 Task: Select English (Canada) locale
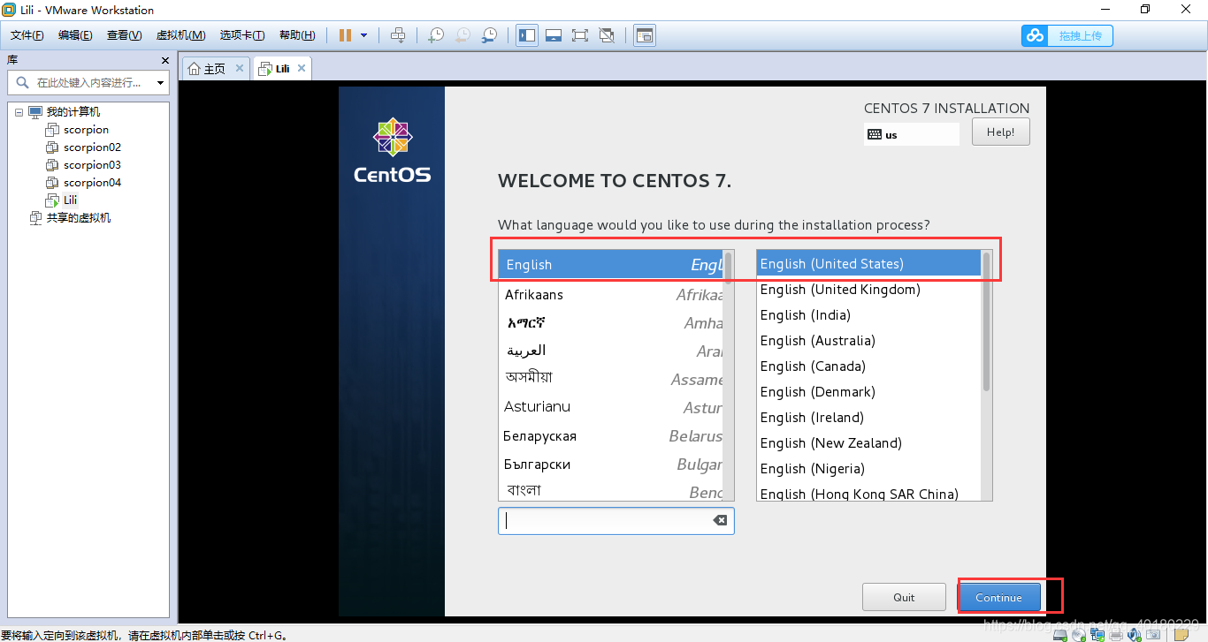[x=868, y=366]
